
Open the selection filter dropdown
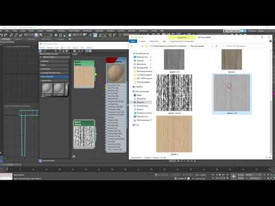(x=28, y=35)
